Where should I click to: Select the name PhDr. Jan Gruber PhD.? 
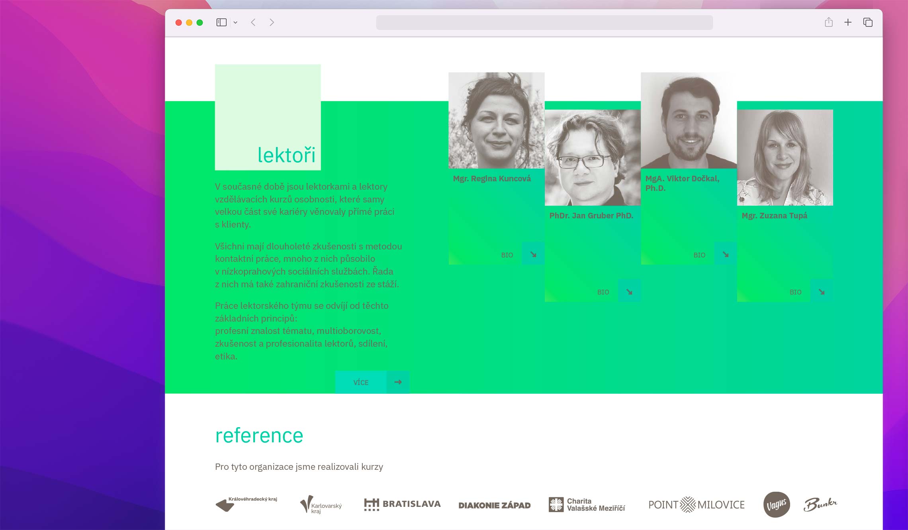pos(591,216)
